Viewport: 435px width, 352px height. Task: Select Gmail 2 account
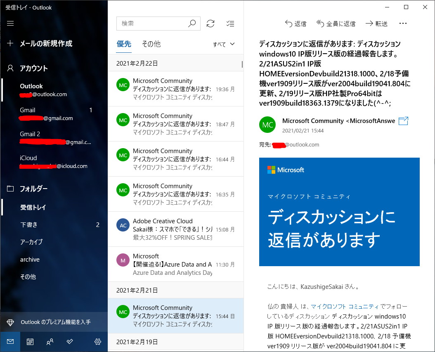[x=54, y=138]
